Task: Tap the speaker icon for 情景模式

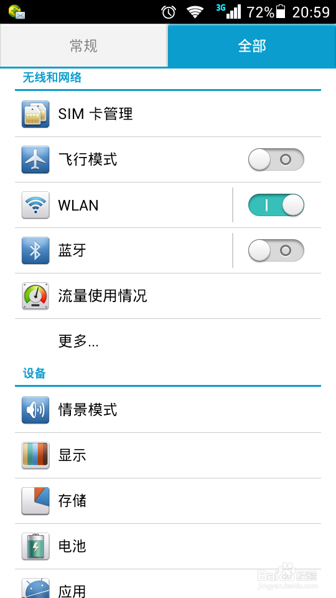Action: point(35,410)
